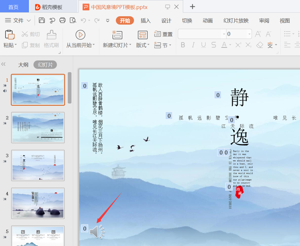The height and width of the screenshot is (246, 300).
Task: Toggle Subscript formatting
Action: [248, 45]
